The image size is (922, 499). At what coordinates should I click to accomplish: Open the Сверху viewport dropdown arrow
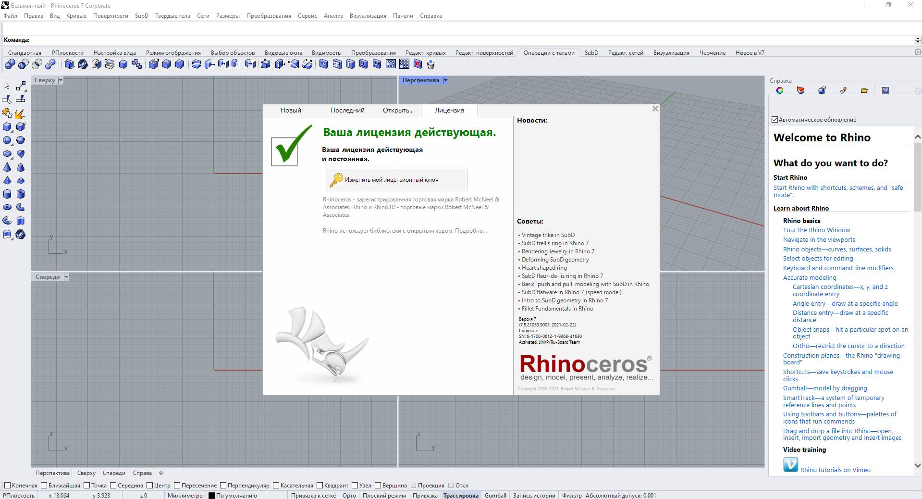(x=61, y=80)
